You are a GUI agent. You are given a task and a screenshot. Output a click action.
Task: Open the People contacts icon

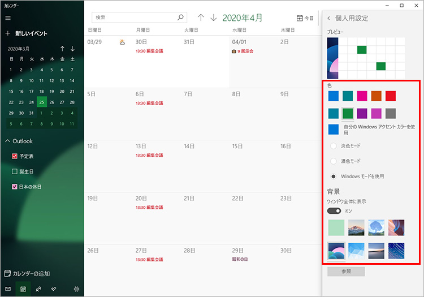point(38,289)
